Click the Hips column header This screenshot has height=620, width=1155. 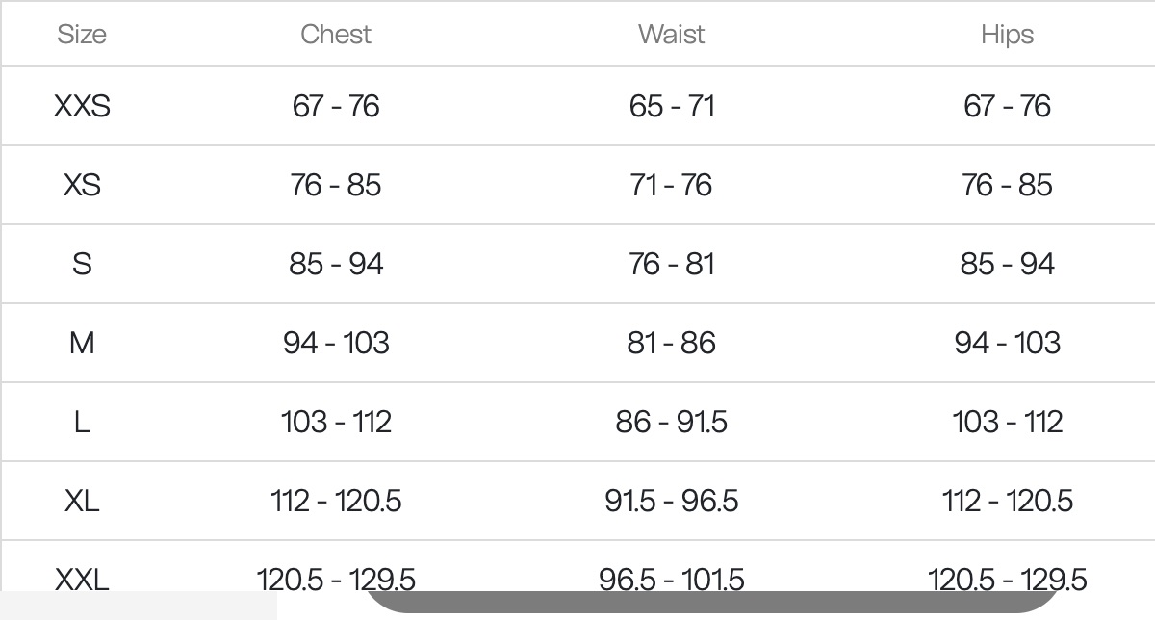pyautogui.click(x=1007, y=35)
